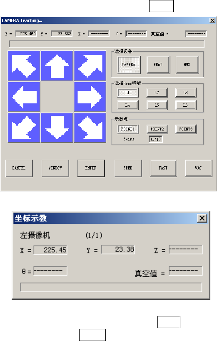The height and width of the screenshot is (341, 217).
Task: Close the 坐标示教 dialog
Action: pos(202,218)
